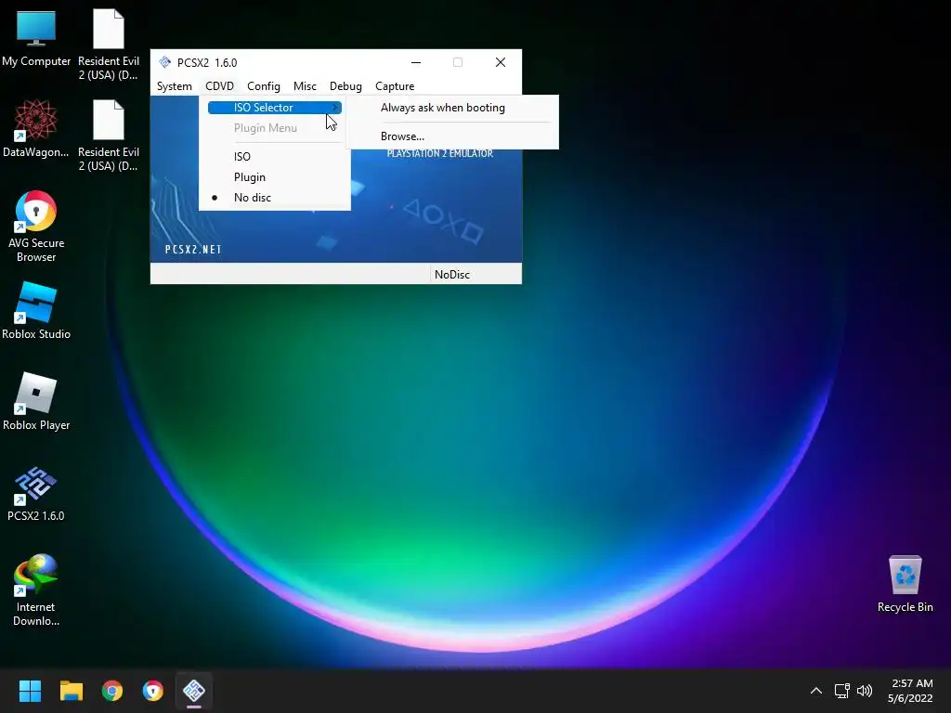Open the clock and date flyout
The image size is (951, 713).
pyautogui.click(x=911, y=691)
